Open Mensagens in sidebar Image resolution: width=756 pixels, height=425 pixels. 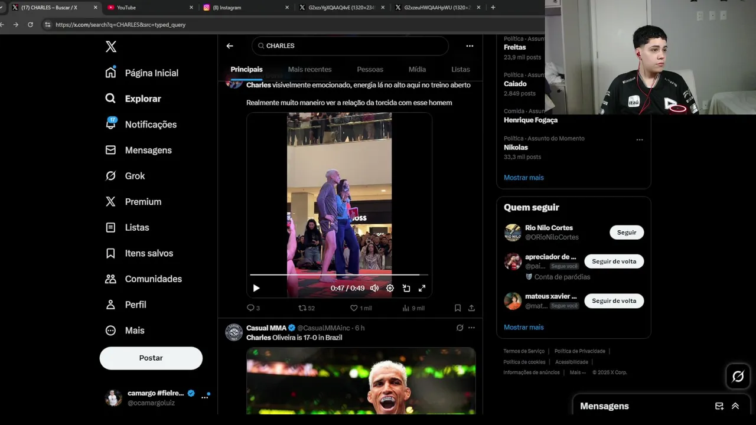(x=138, y=150)
